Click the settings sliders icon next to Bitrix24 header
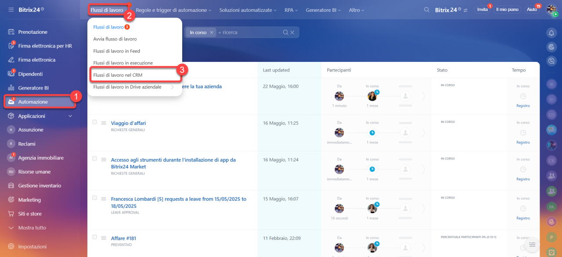This screenshot has width=562, height=257. click(x=465, y=10)
